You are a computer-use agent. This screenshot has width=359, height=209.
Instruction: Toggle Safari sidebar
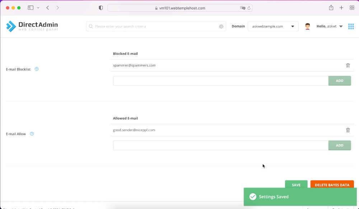point(31,8)
